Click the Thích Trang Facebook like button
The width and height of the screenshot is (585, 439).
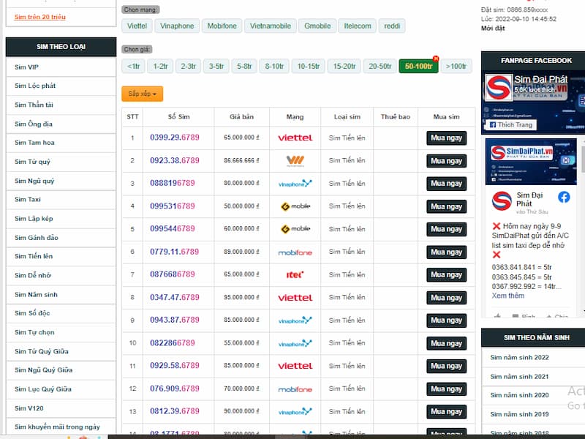click(x=511, y=124)
